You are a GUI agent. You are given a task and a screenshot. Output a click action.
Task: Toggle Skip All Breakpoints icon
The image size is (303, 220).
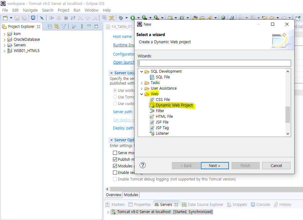click(42, 18)
